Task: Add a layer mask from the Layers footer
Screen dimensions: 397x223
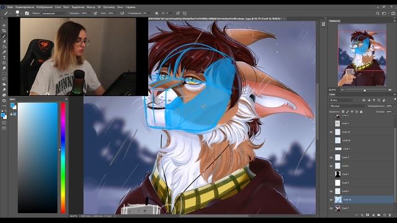Action: [368, 215]
